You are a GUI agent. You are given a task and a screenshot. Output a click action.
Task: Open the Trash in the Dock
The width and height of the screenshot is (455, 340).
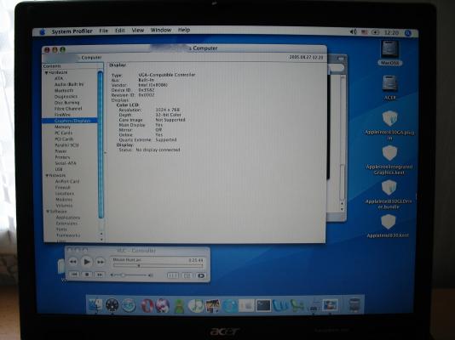[354, 305]
